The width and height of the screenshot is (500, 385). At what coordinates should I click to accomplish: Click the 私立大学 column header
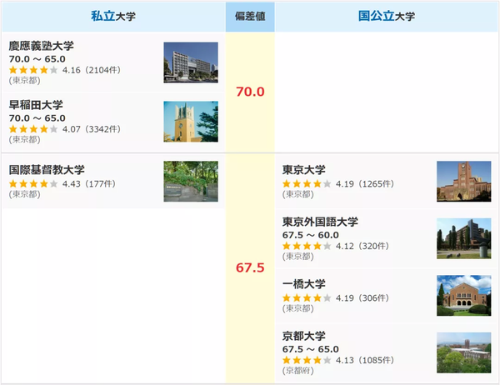click(113, 17)
